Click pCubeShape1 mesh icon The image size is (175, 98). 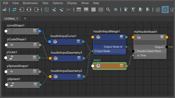12,45
